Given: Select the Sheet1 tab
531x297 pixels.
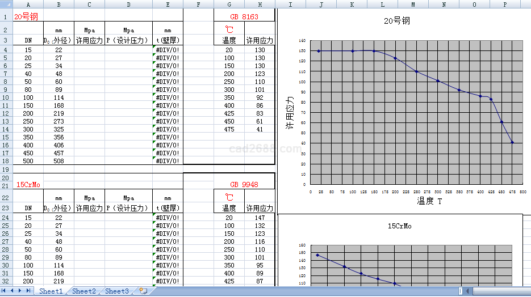Looking at the screenshot, I should 51,291.
